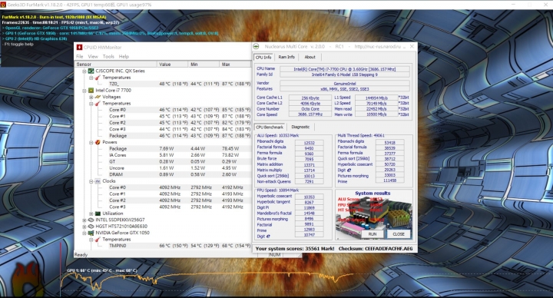The height and width of the screenshot is (298, 553).
Task: Open the View menu in HWMonitor
Action: 93,56
